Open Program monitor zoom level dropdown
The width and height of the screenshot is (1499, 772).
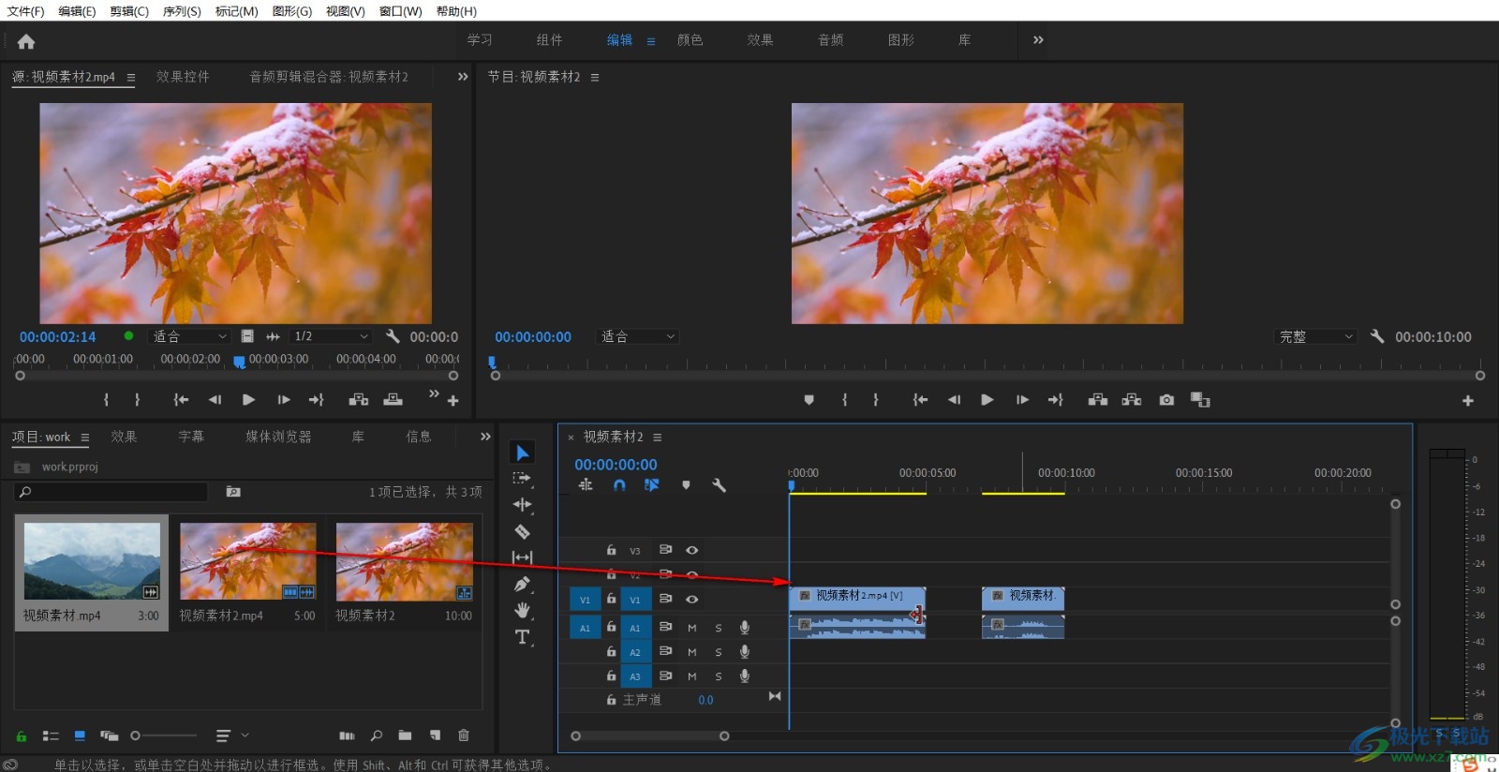(x=637, y=336)
